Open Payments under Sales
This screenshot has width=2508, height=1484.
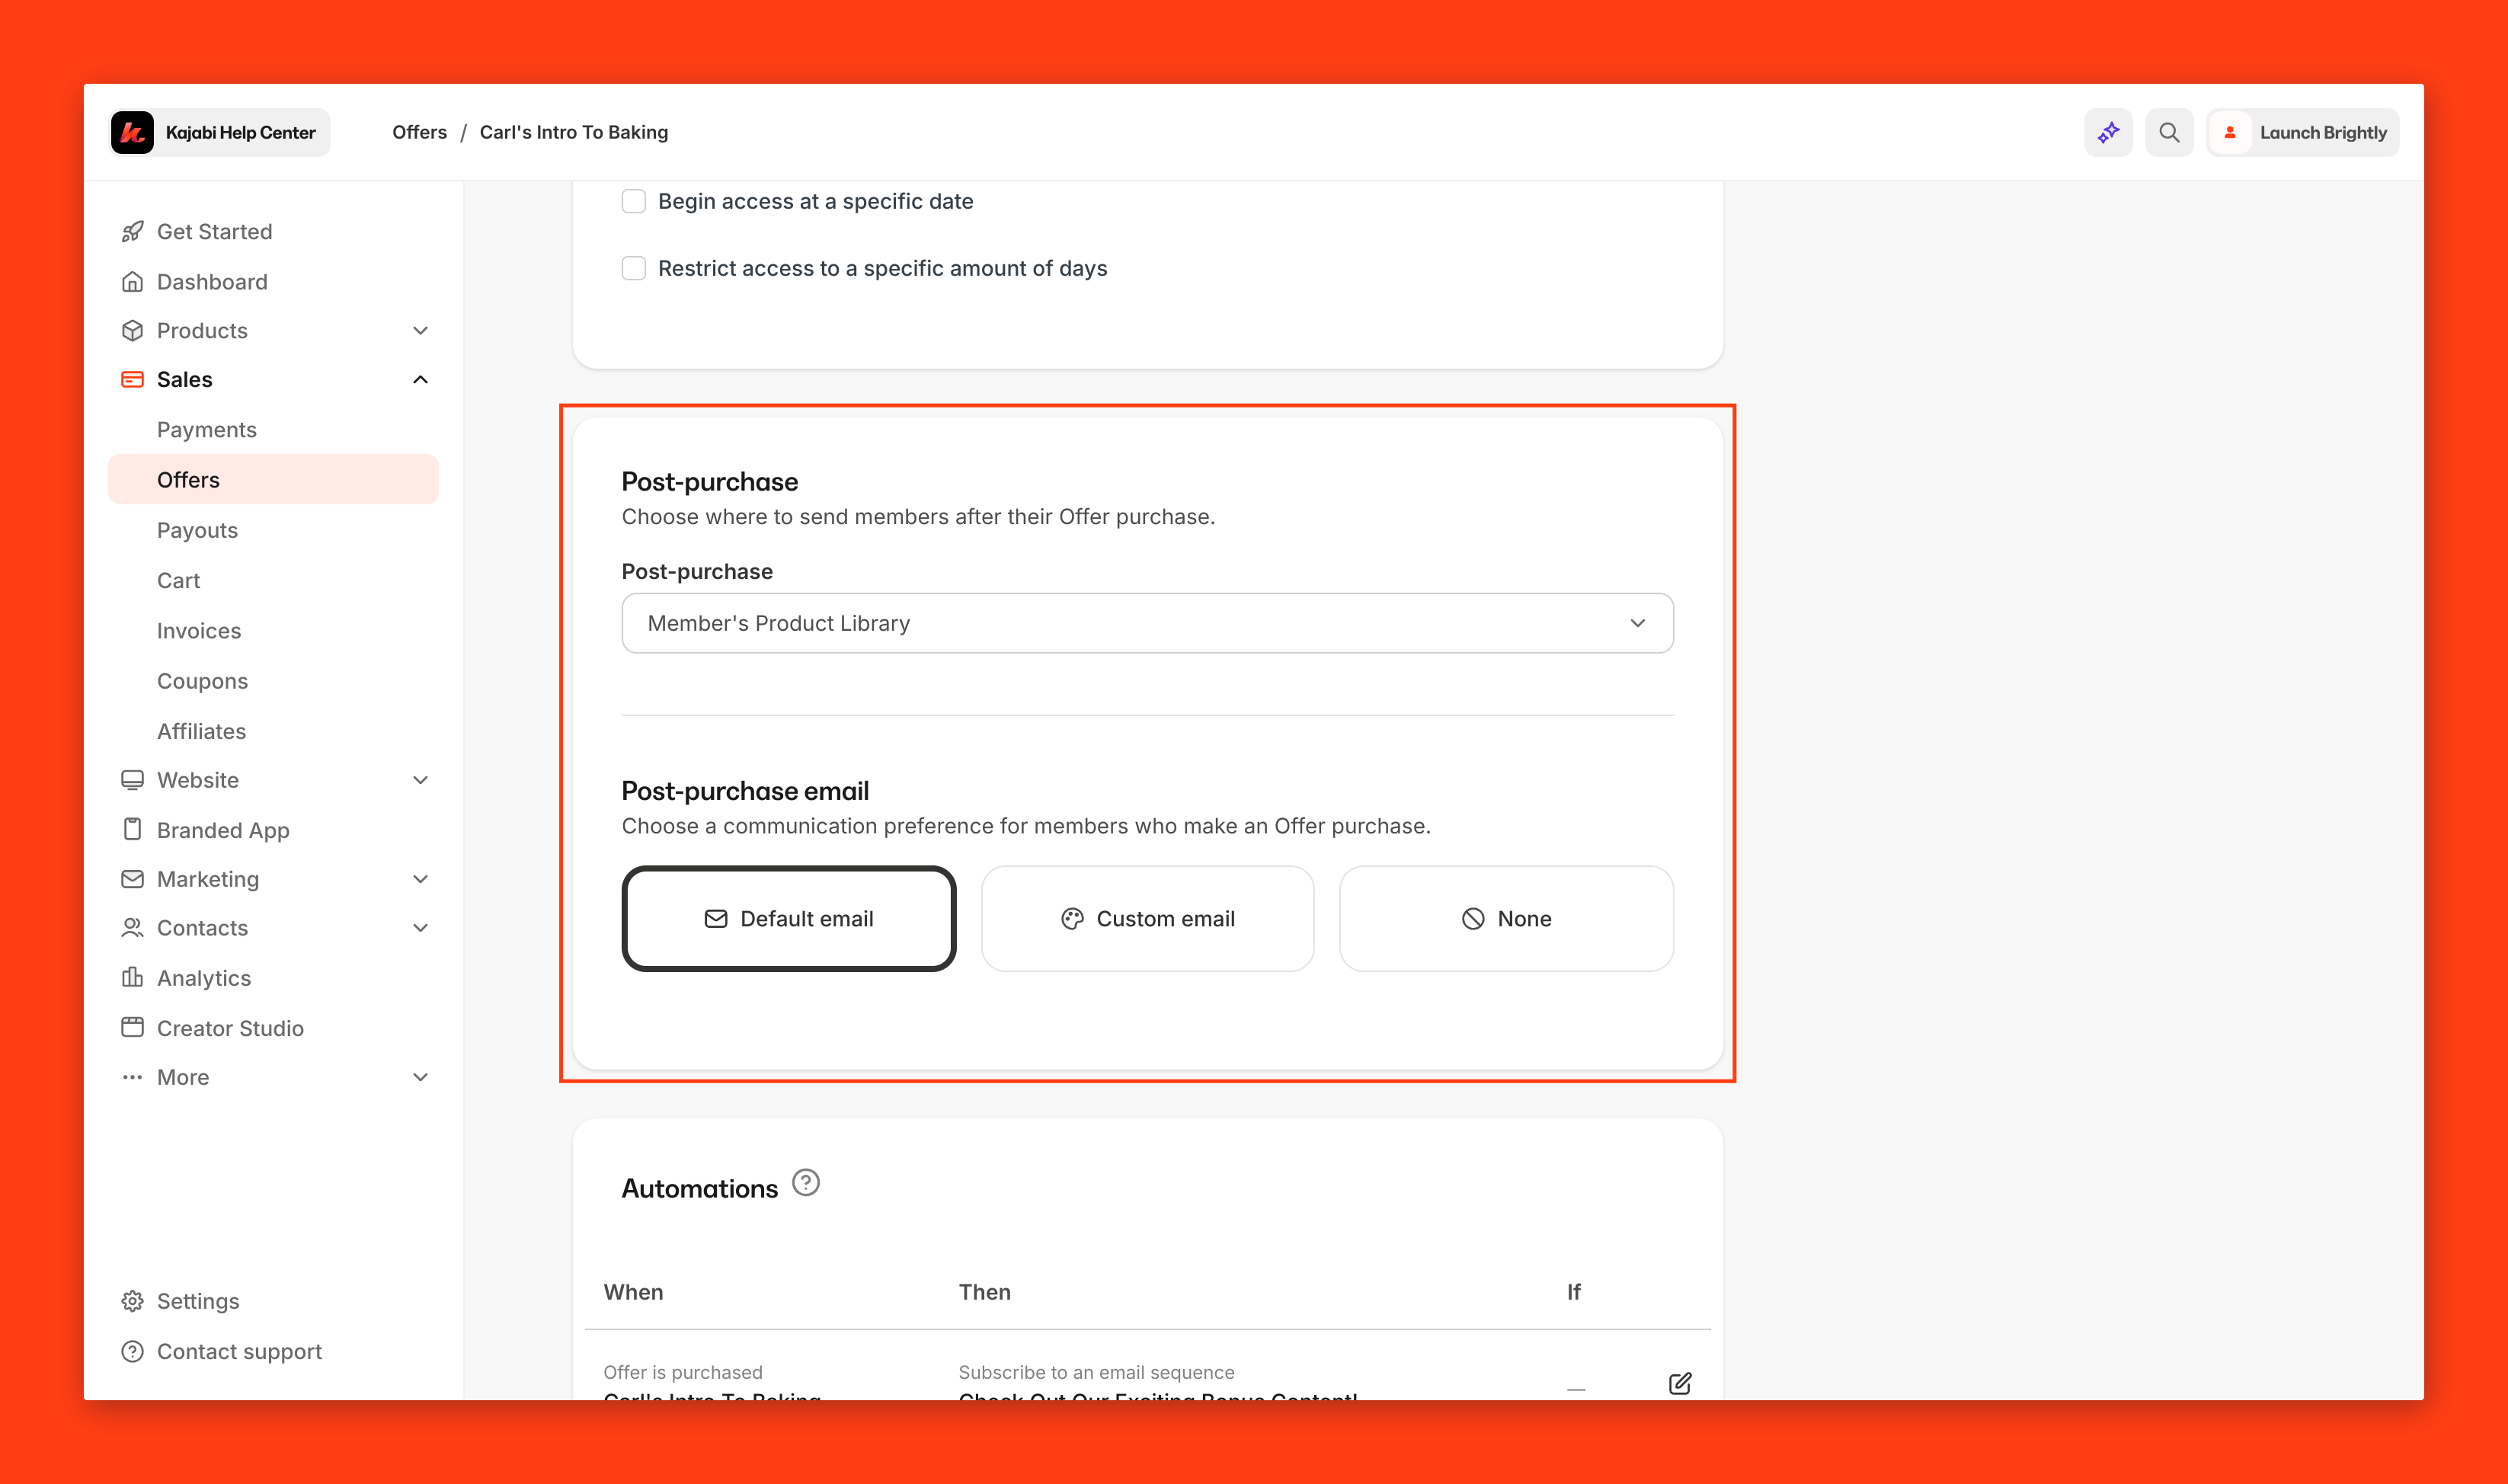coord(206,429)
